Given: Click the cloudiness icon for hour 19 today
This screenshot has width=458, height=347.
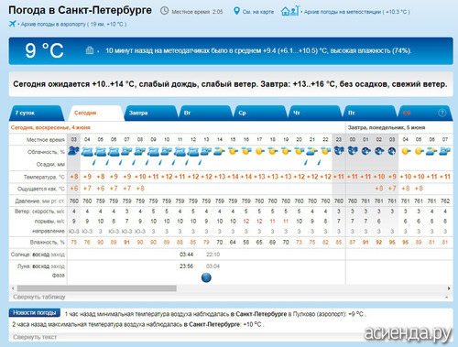Looking at the screenshot, I should [x=286, y=151].
